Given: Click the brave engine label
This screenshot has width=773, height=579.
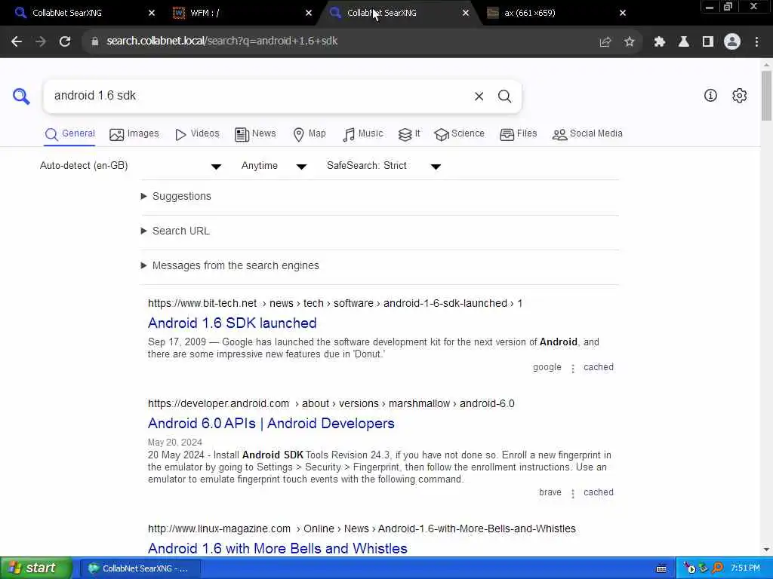Looking at the screenshot, I should (550, 492).
